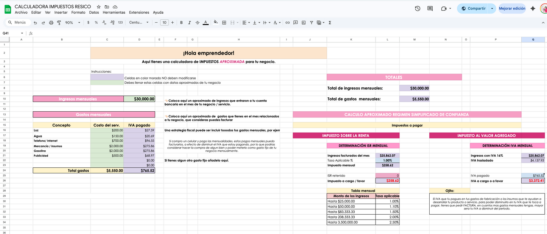This screenshot has width=547, height=234.
Task: Open the functions menu (Σ)
Action: coord(329,22)
